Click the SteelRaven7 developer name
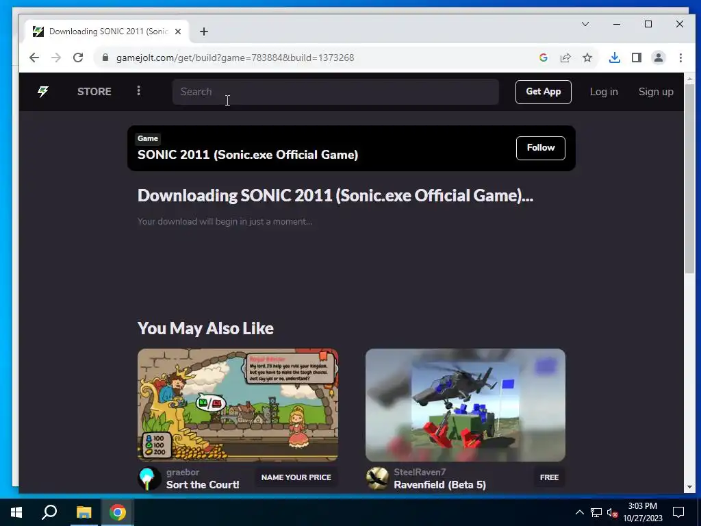This screenshot has height=526, width=701. coord(420,473)
